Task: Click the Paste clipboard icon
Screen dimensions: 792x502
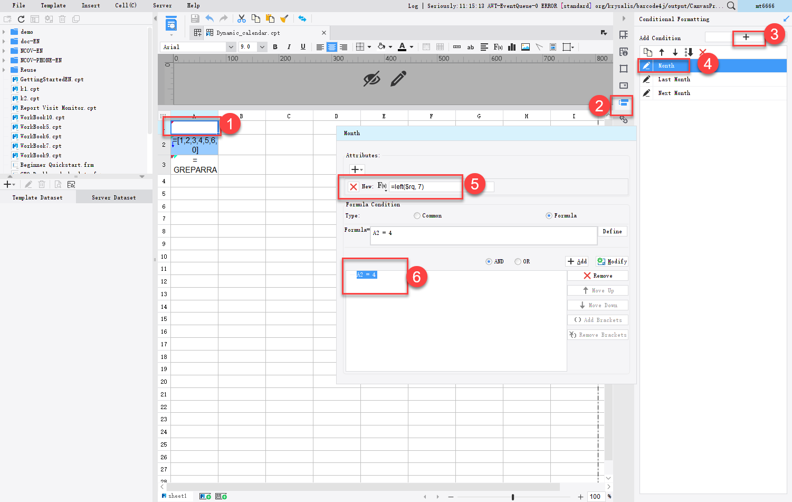Action: point(270,18)
